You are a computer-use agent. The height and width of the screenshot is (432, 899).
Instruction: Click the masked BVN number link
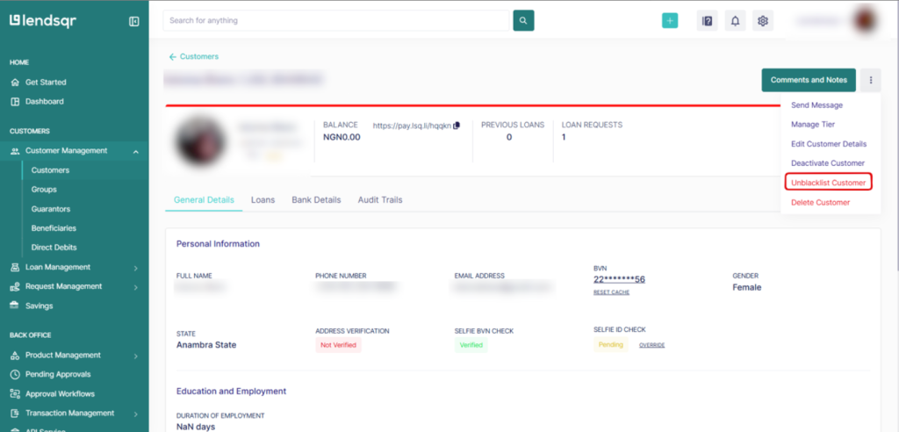click(x=619, y=280)
